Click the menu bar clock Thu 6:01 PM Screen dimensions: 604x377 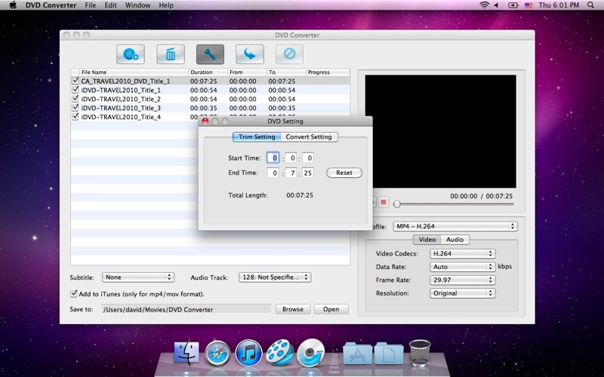pyautogui.click(x=559, y=5)
